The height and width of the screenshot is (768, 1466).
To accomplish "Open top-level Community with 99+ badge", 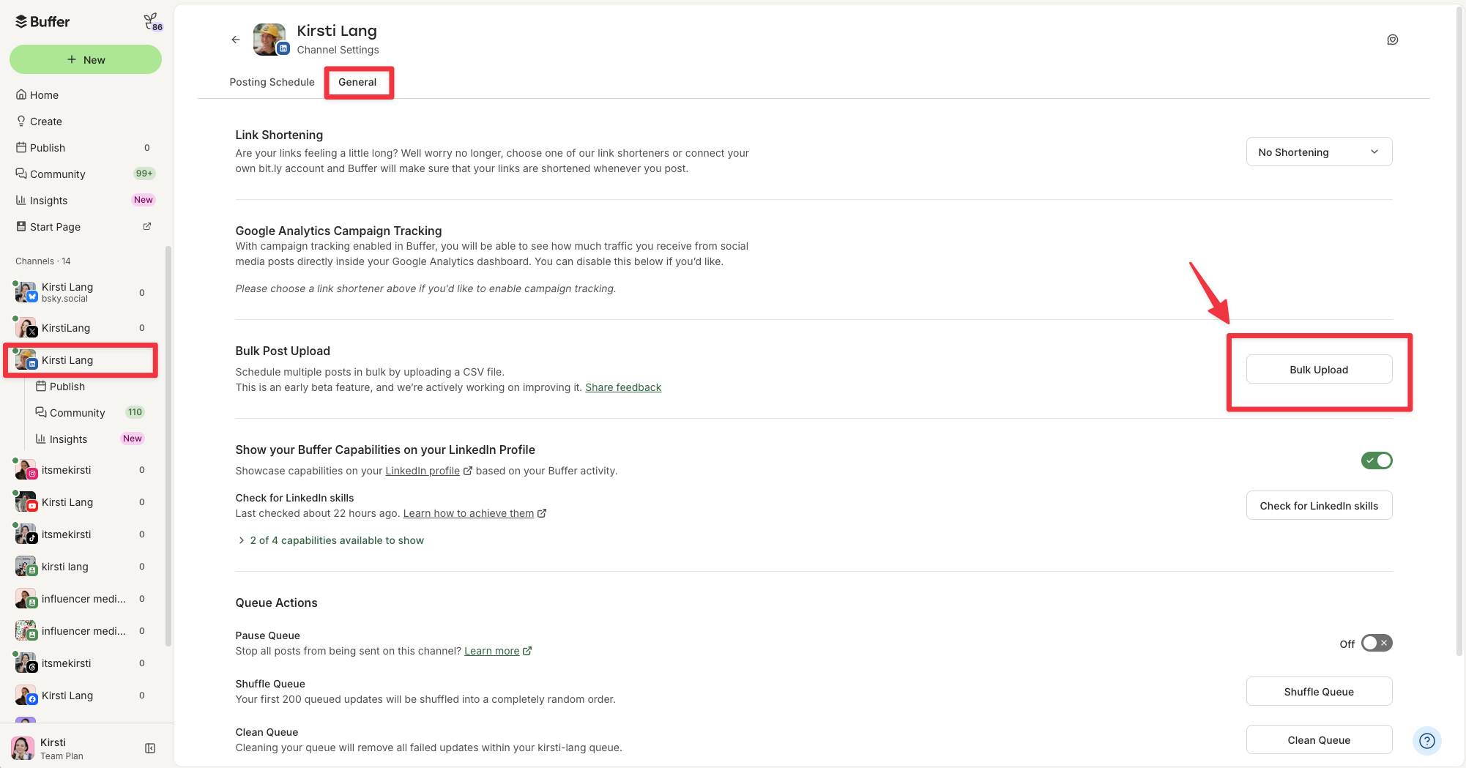I will click(x=86, y=174).
